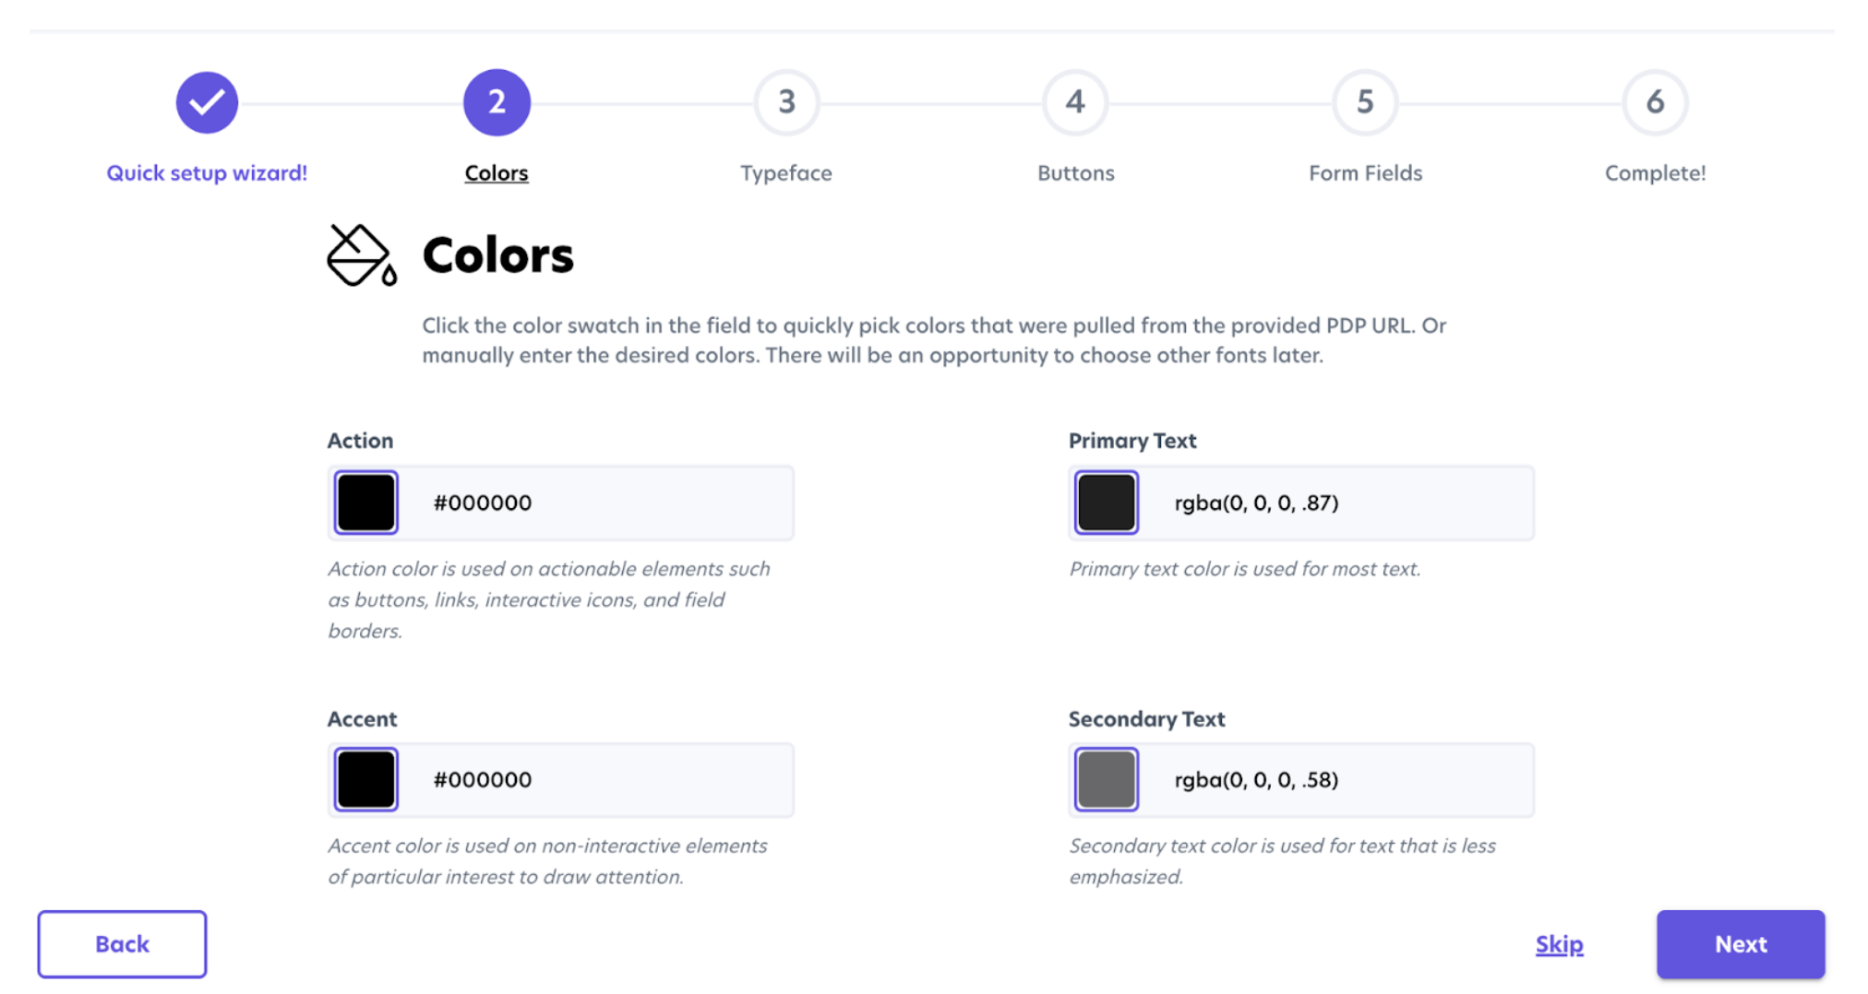Screen dimensions: 1868x994
Task: Edit the Primary Text rgba field
Action: [x=1338, y=503]
